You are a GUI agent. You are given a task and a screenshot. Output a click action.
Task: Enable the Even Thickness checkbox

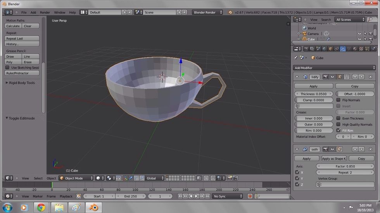[339, 118]
